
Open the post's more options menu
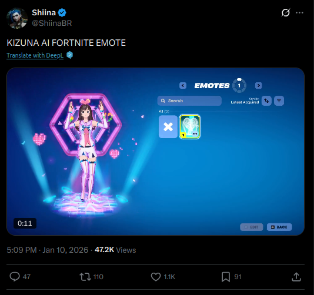tap(299, 12)
